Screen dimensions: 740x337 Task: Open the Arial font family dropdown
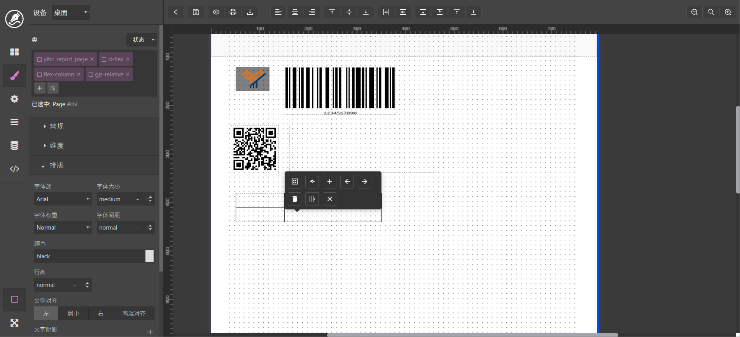[63, 199]
